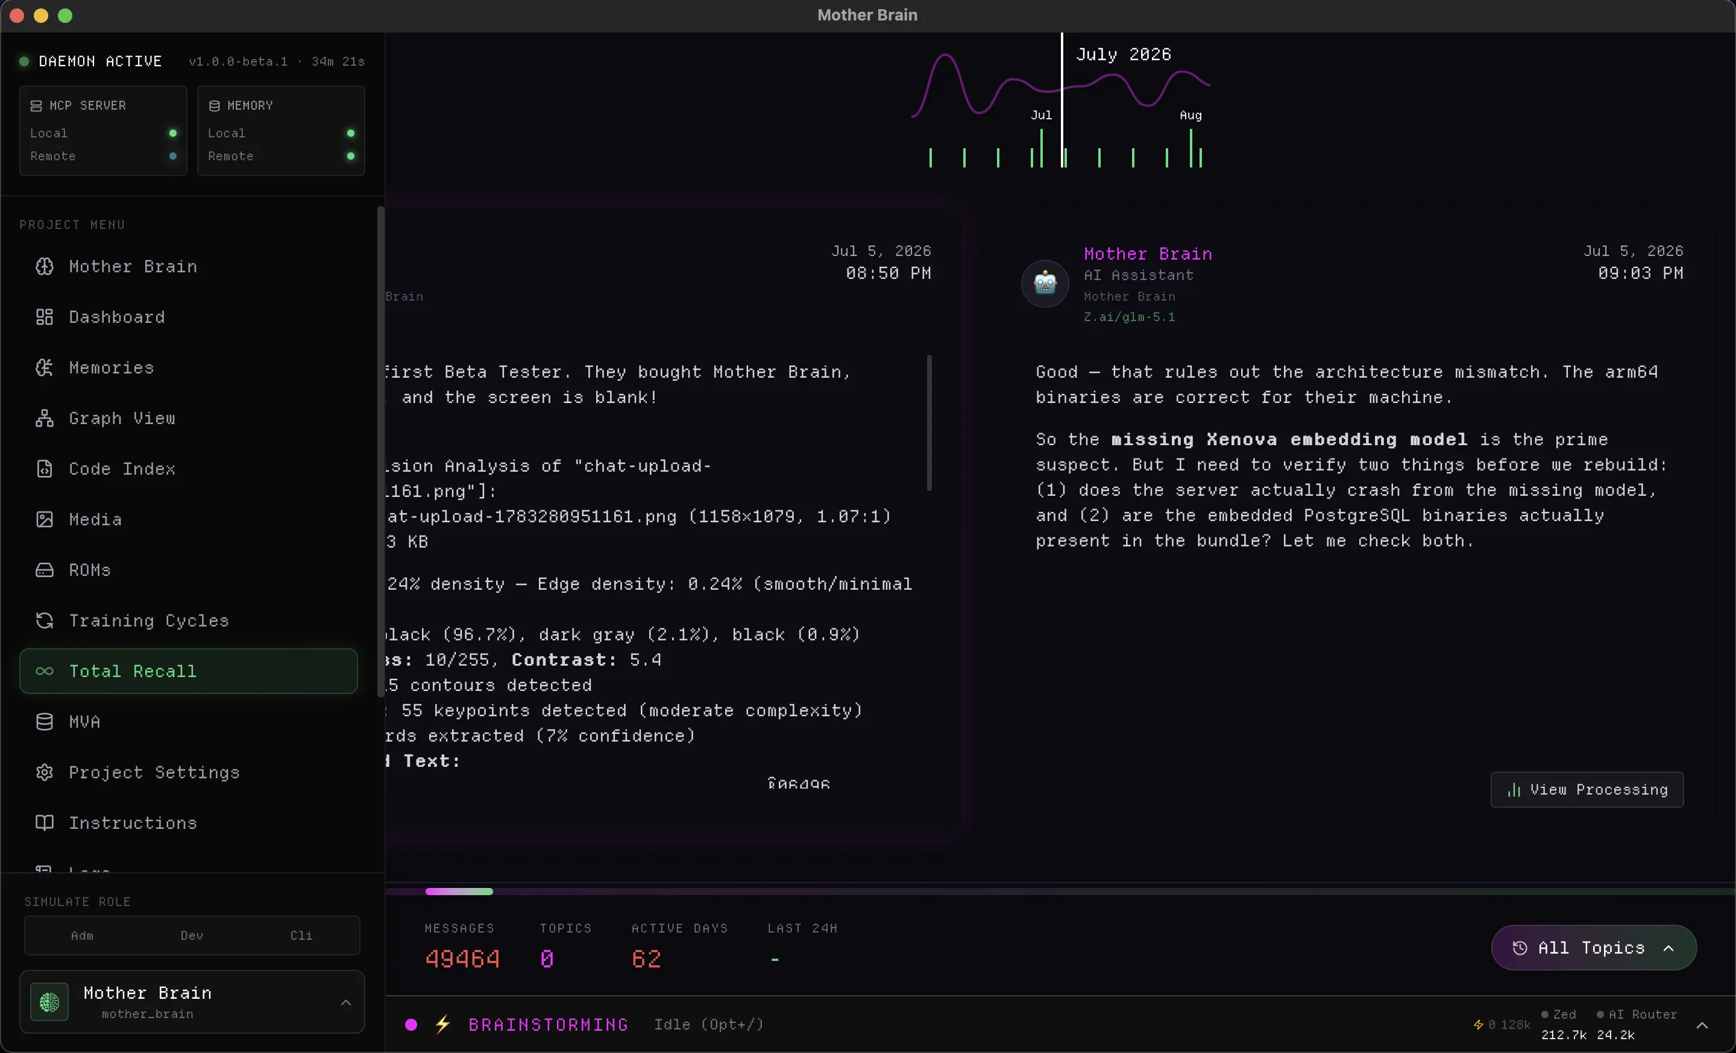Click the Brainstorming lightning bolt icon
Image resolution: width=1736 pixels, height=1053 pixels.
(x=442, y=1024)
